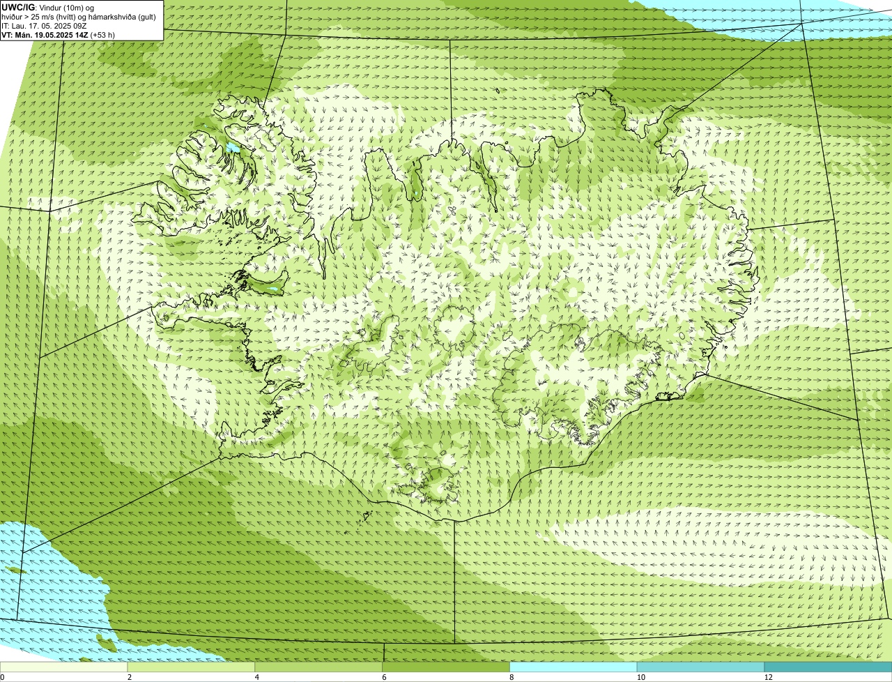Click the palest 0–2 m/s legend color band

point(64,667)
